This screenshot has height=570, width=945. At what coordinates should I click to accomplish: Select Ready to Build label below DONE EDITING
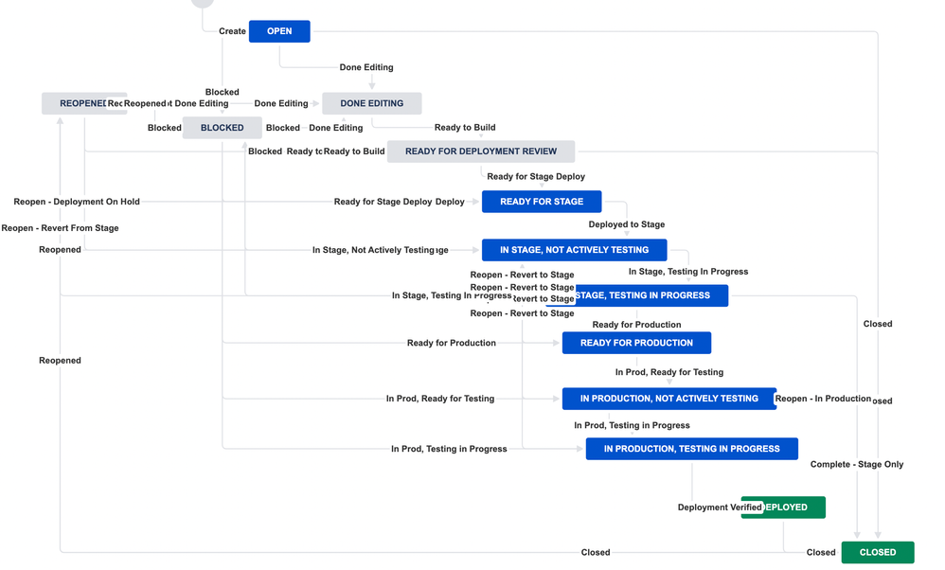(465, 128)
